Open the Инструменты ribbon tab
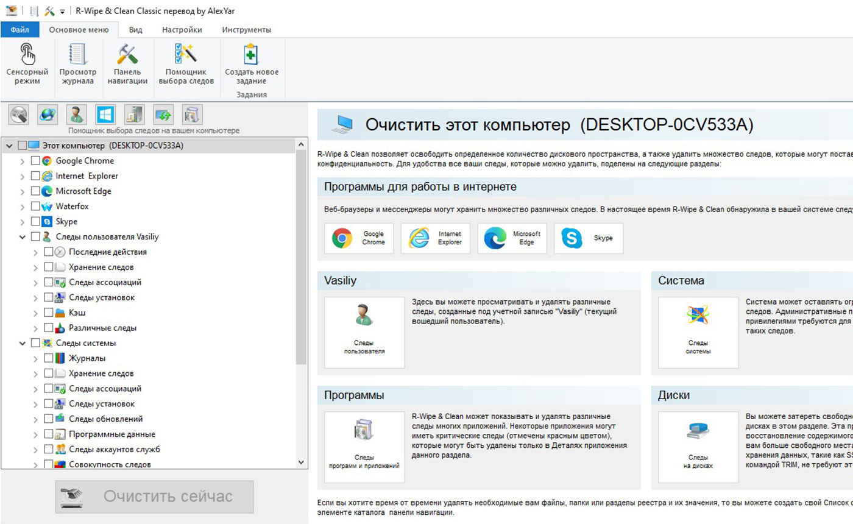Viewport: 853px width, 524px height. coord(246,30)
